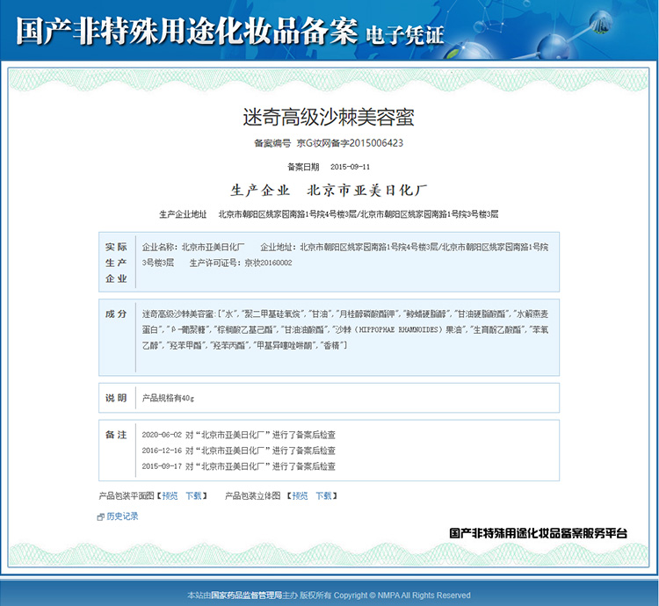Click the 2020-06-02 inspection remark
The image size is (659, 606).
click(x=239, y=435)
